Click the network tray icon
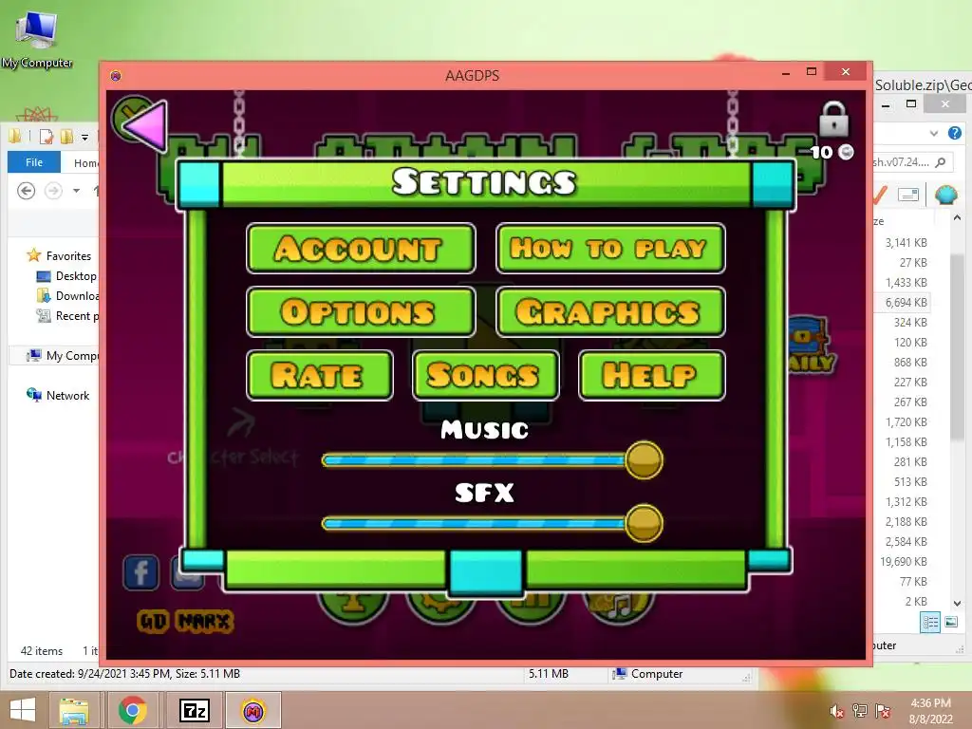Screen dimensions: 972x729 click(860, 711)
